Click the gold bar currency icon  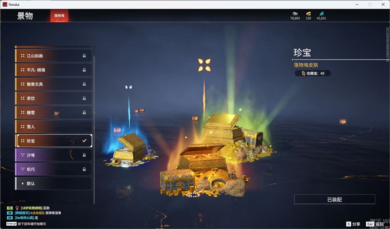(308, 13)
